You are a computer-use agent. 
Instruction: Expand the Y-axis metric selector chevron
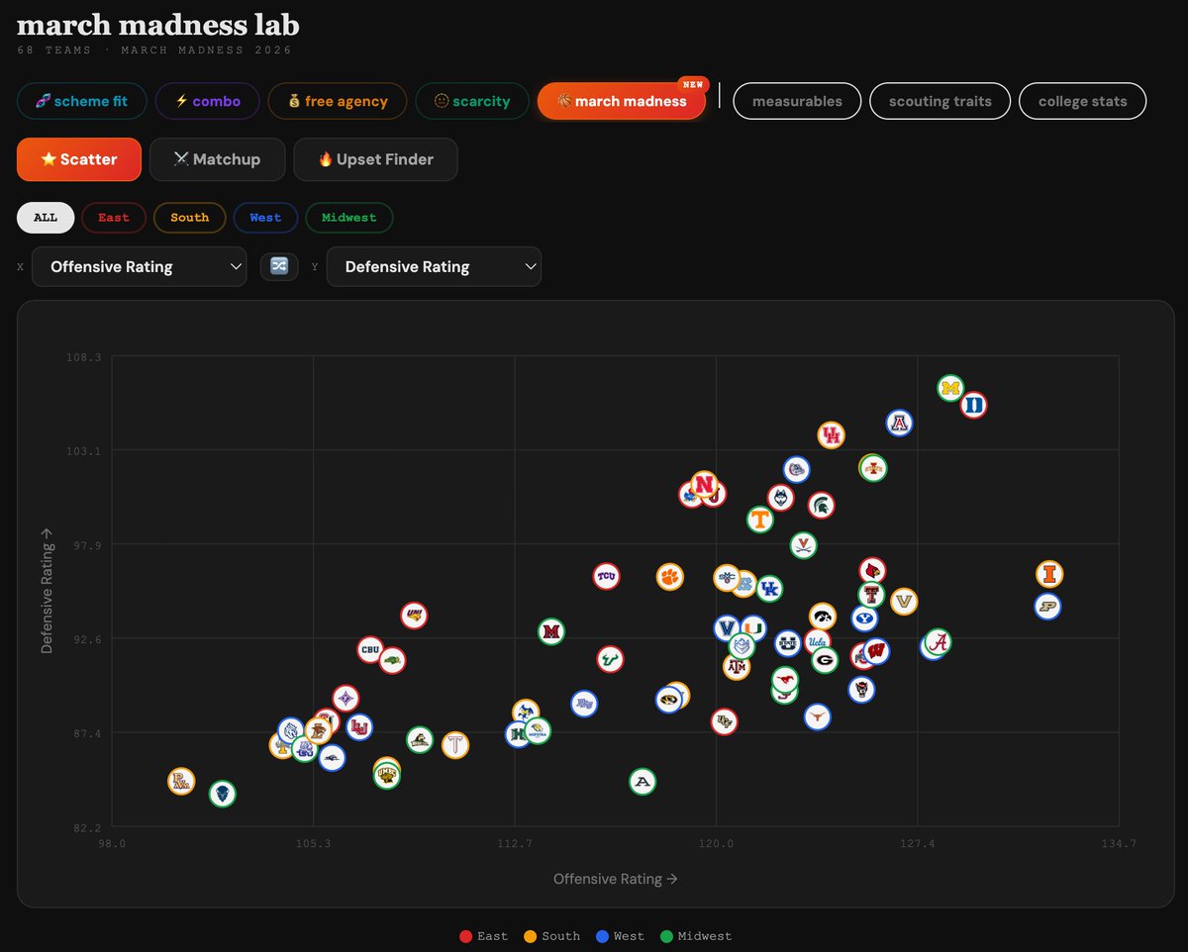(x=526, y=266)
